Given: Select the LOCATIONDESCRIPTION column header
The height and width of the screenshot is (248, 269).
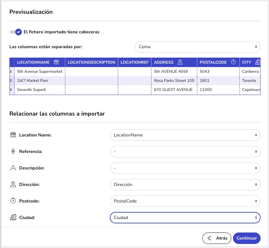Looking at the screenshot, I should pos(92,62).
